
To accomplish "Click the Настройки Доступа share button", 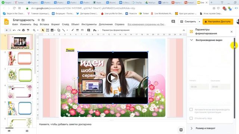I will pyautogui.click(x=218, y=22).
